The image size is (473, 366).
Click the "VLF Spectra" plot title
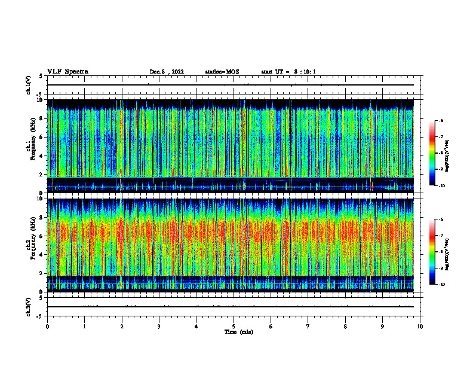tap(67, 72)
